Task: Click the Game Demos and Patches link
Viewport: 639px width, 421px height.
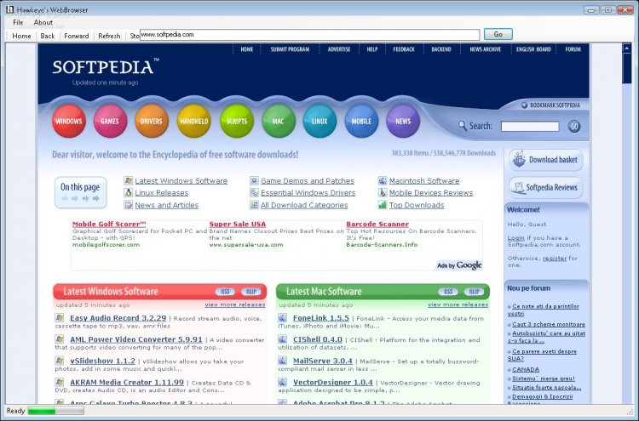Action: tap(308, 180)
